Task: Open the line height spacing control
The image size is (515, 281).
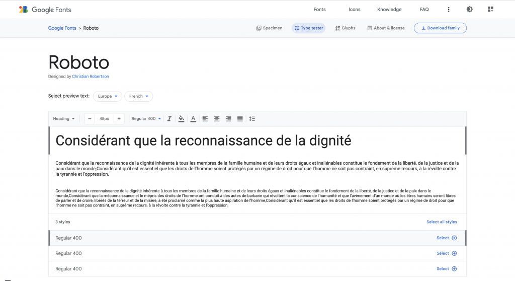Action: pyautogui.click(x=252, y=119)
